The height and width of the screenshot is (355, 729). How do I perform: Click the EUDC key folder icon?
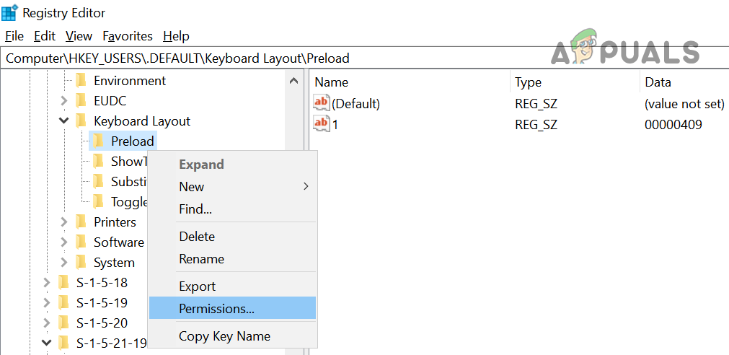point(81,101)
